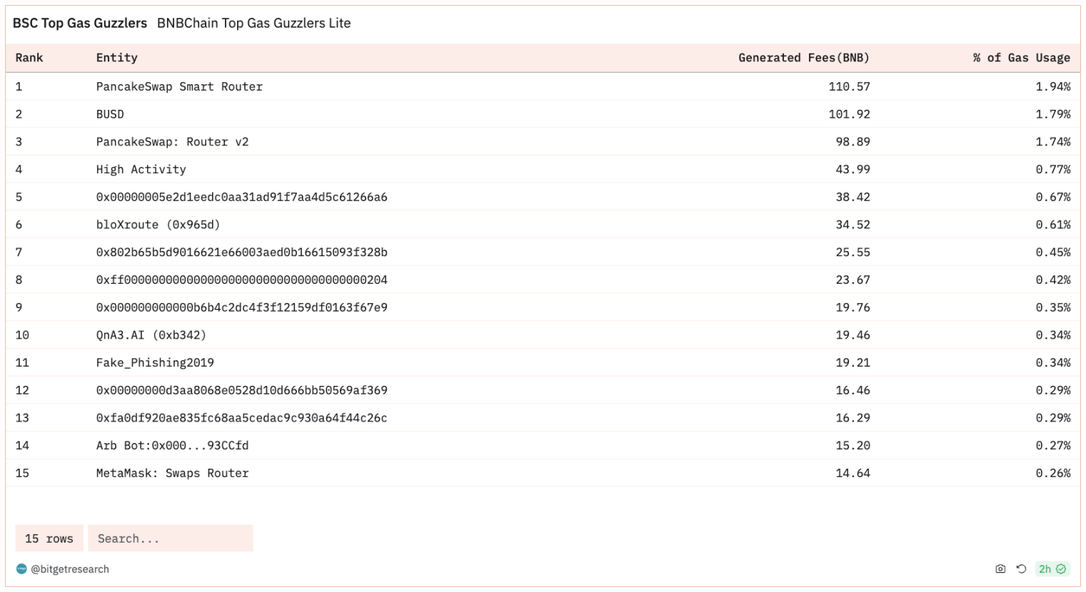Click the 38.42 fees value

tap(853, 197)
